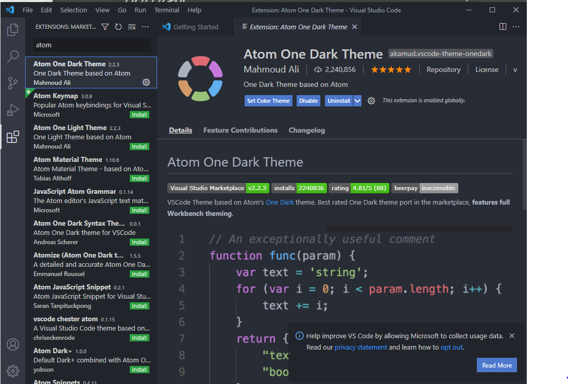The image size is (568, 384).
Task: Click the Atom One Dark Theme logo
Action: click(x=200, y=79)
